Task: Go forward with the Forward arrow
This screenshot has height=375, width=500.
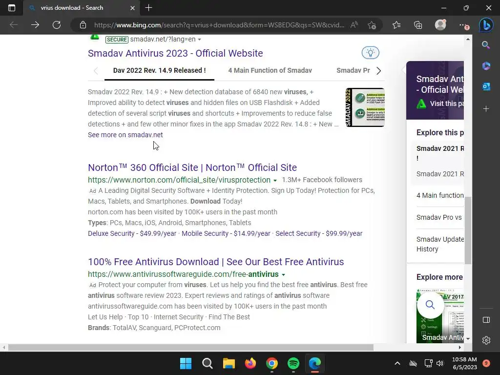Action: (35, 25)
